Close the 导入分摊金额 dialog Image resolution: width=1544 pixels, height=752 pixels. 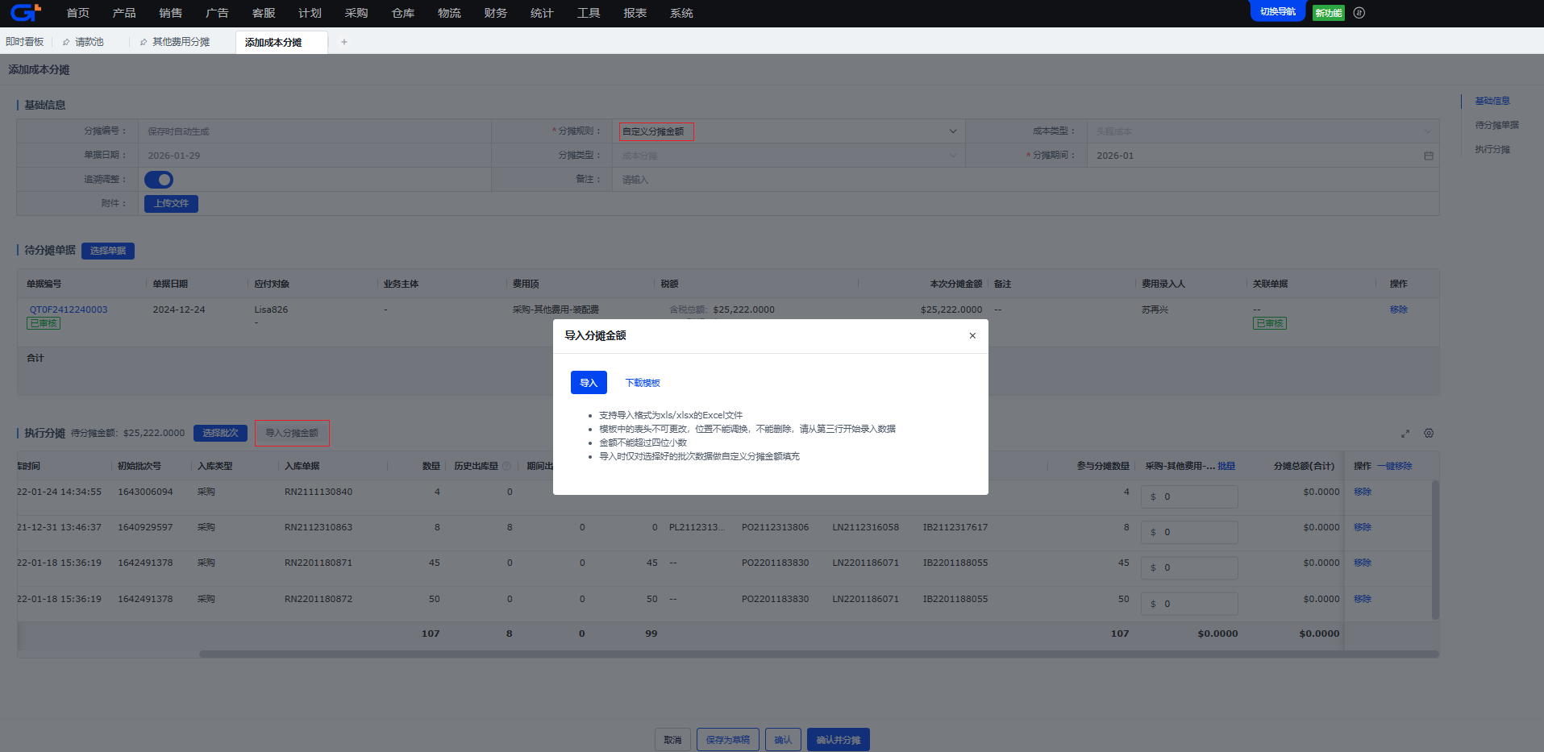972,336
